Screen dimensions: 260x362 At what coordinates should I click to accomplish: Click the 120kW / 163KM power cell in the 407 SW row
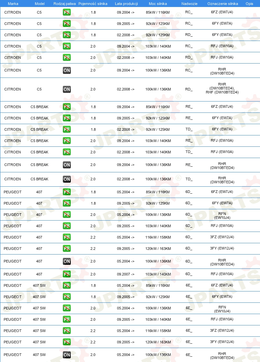click(x=158, y=342)
